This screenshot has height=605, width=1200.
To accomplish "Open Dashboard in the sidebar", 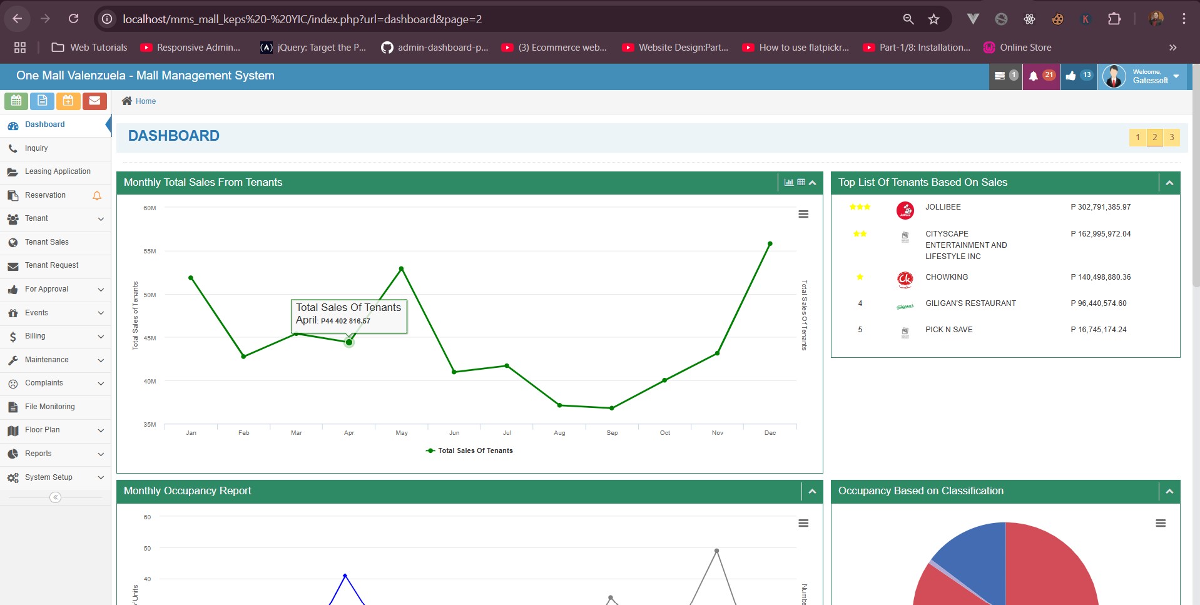I will point(55,125).
